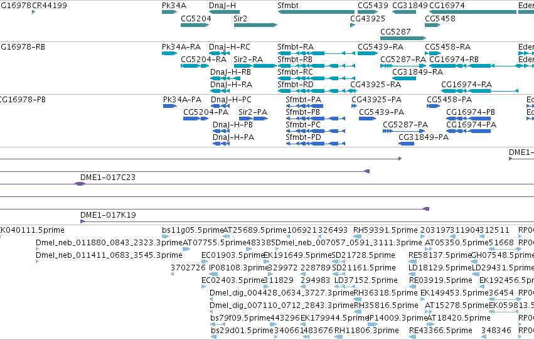The height and width of the screenshot is (340, 534).
Task: Click the Sfmbt-RB transcript label
Action: coord(295,59)
